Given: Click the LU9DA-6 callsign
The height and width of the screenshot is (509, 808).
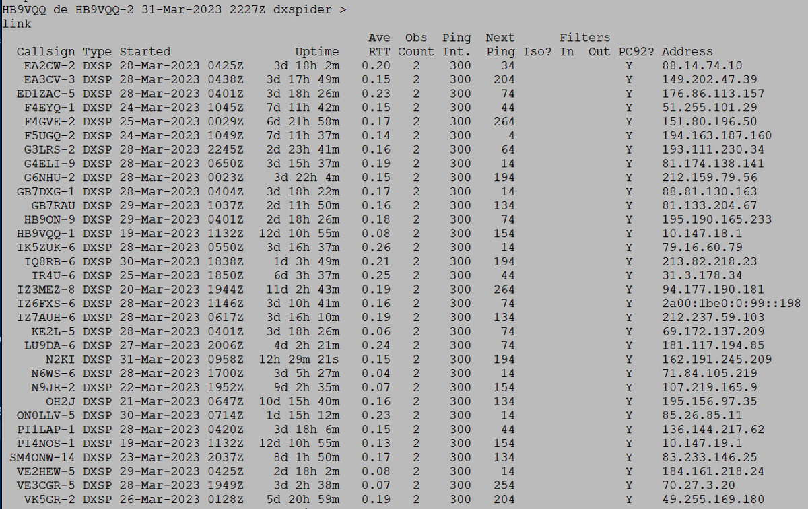Looking at the screenshot, I should (x=50, y=345).
